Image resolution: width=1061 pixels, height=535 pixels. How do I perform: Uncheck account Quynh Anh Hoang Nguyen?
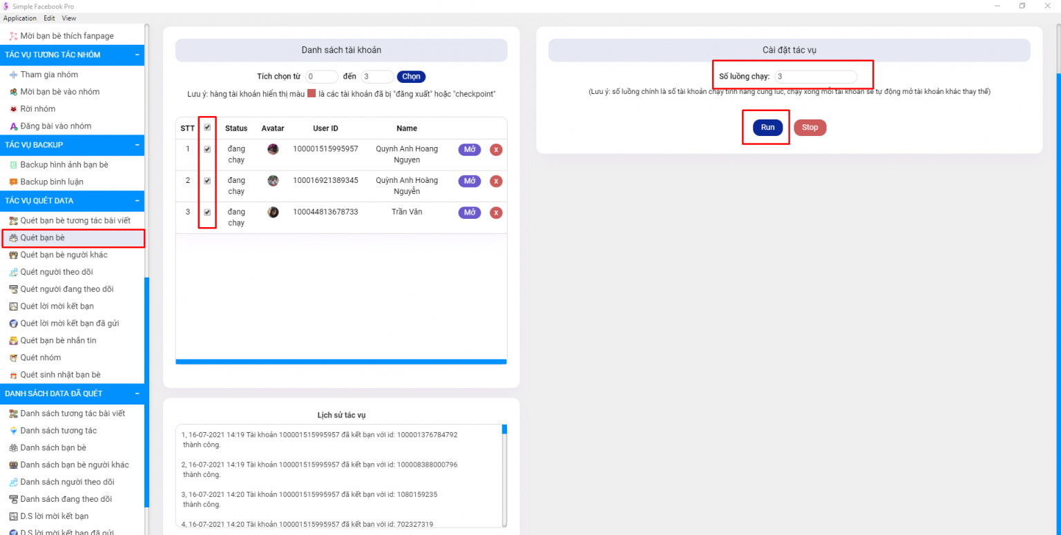207,149
